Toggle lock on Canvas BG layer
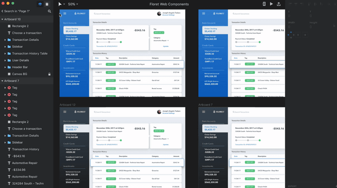Image resolution: width=337 pixels, height=188 pixels. coord(49,74)
